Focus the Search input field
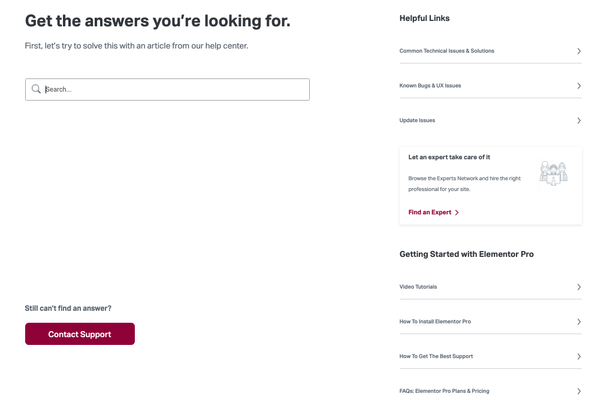 click(x=167, y=89)
